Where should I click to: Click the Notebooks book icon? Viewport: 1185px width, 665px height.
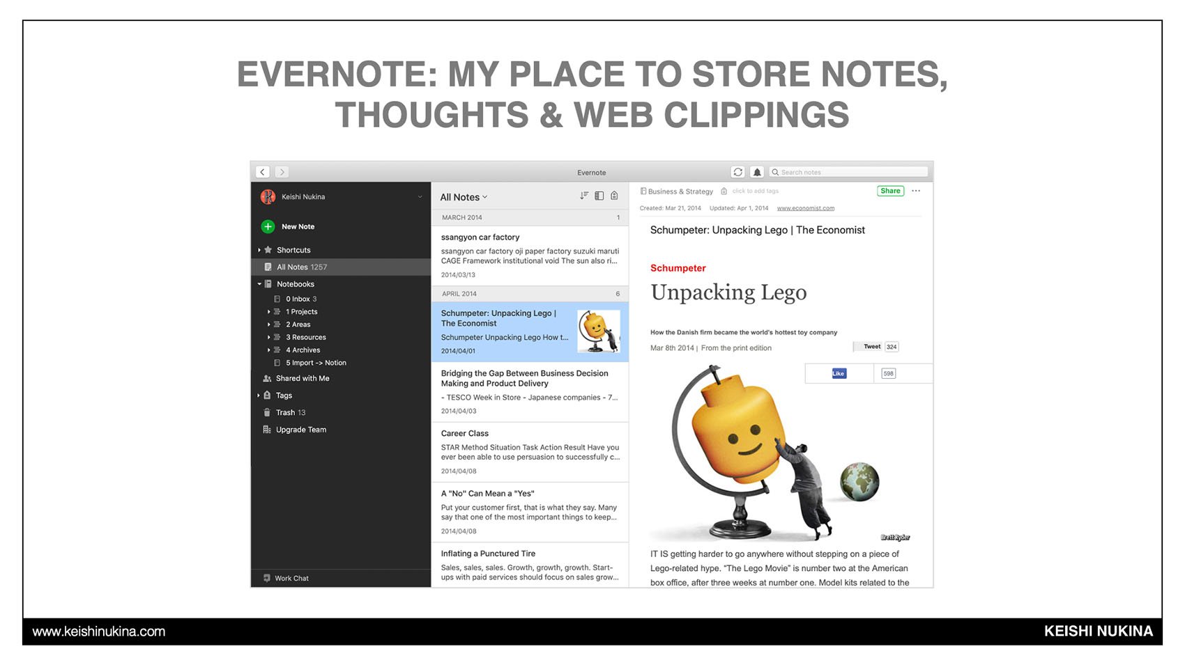coord(268,284)
